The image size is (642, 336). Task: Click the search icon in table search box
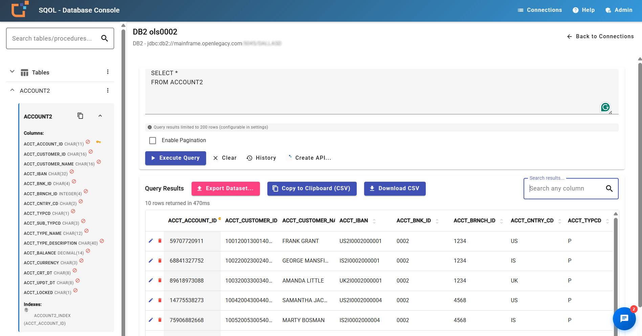104,38
